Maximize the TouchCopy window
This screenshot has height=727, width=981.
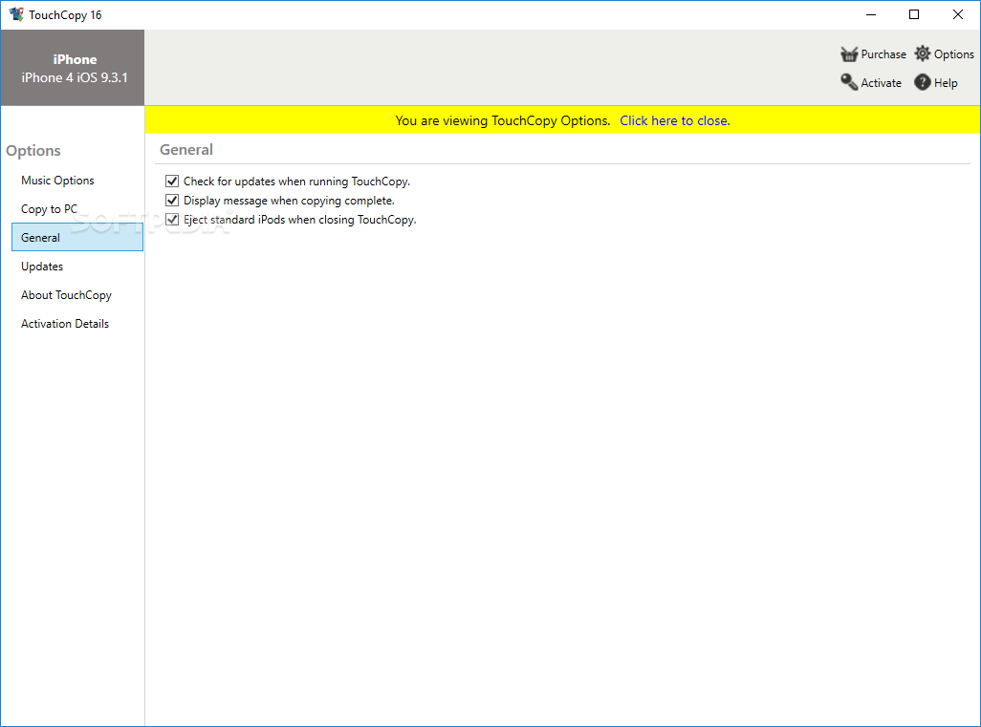tap(914, 14)
